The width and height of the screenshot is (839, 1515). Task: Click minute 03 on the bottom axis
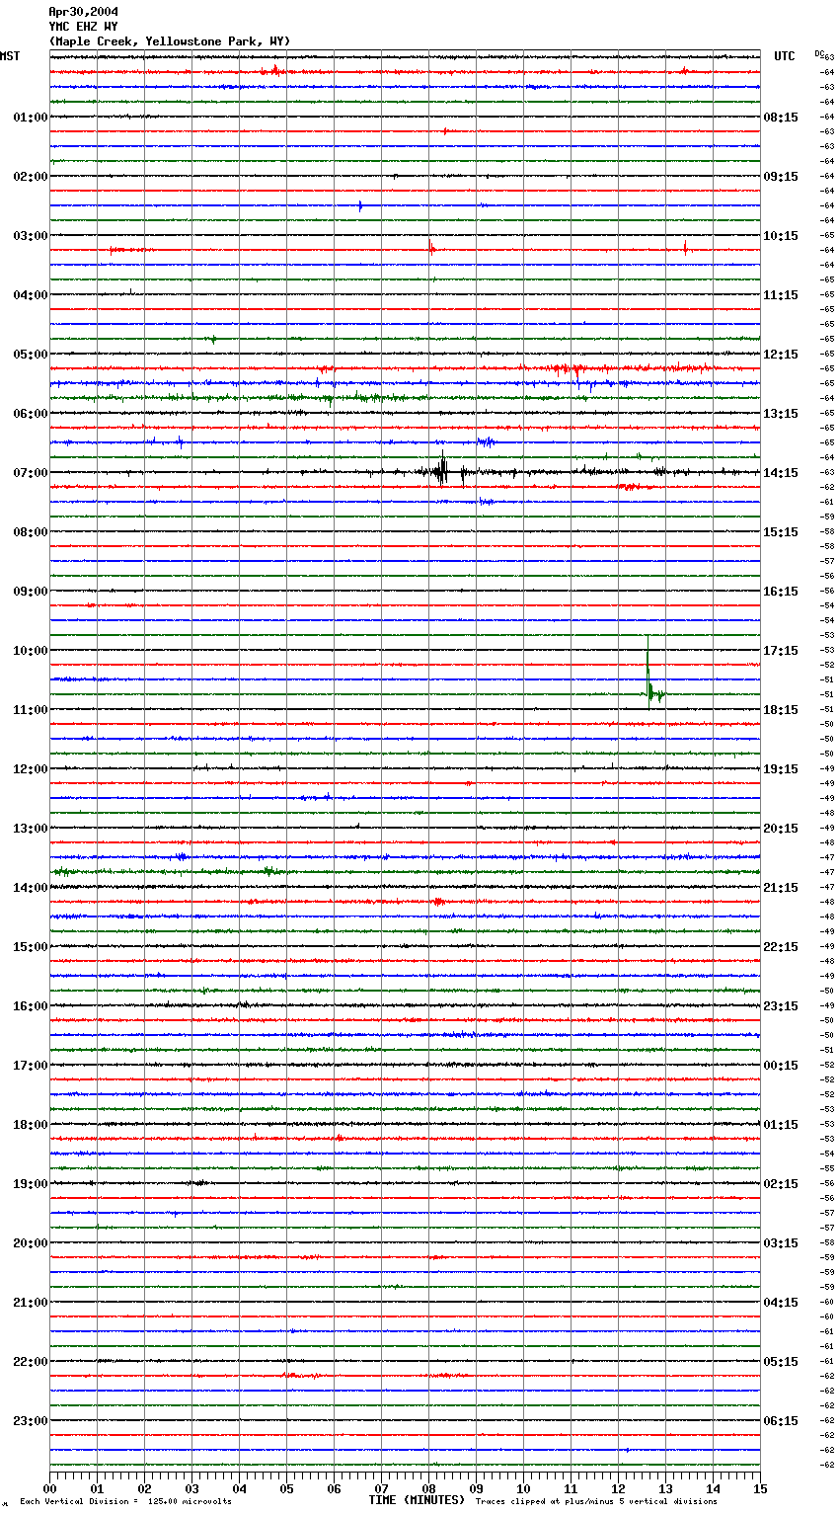[x=191, y=1487]
